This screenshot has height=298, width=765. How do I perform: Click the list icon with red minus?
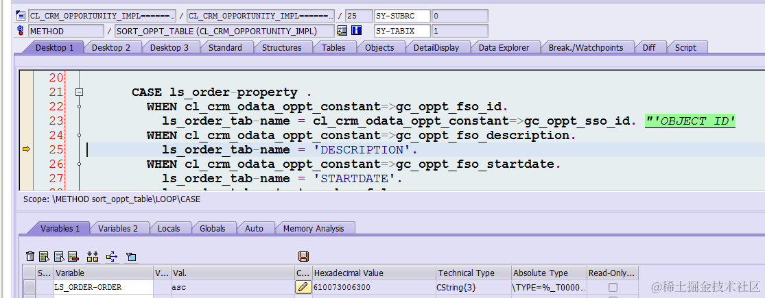click(x=73, y=257)
